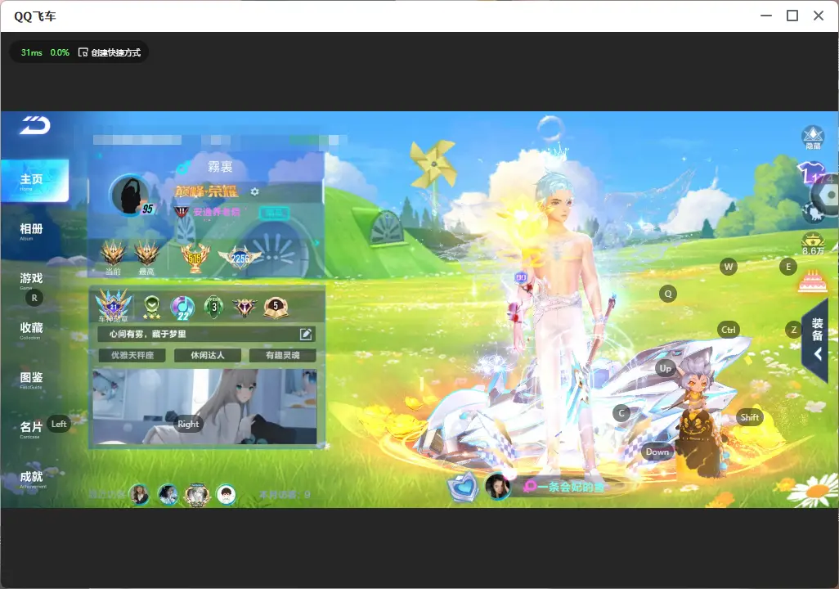Open the 成就 achievement tab
This screenshot has height=589, width=839.
(x=31, y=479)
